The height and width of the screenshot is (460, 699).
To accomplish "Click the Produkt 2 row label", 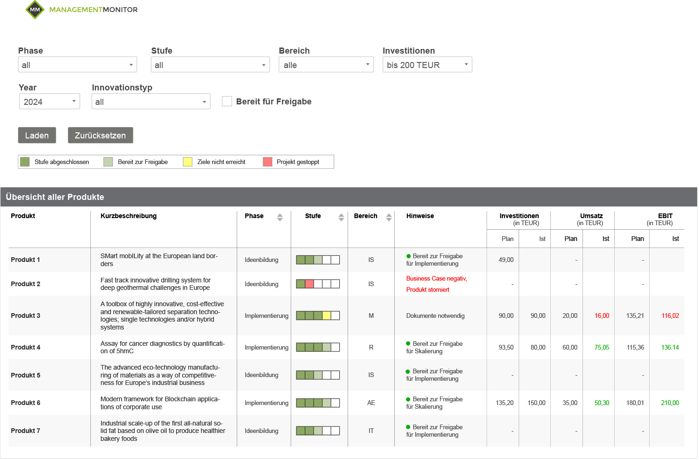I will coord(26,284).
